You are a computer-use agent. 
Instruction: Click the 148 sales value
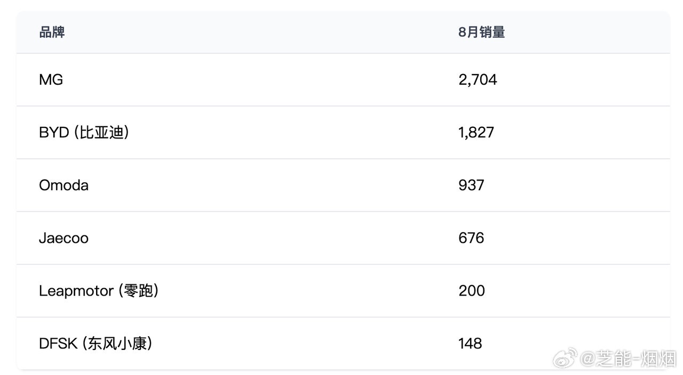point(470,344)
